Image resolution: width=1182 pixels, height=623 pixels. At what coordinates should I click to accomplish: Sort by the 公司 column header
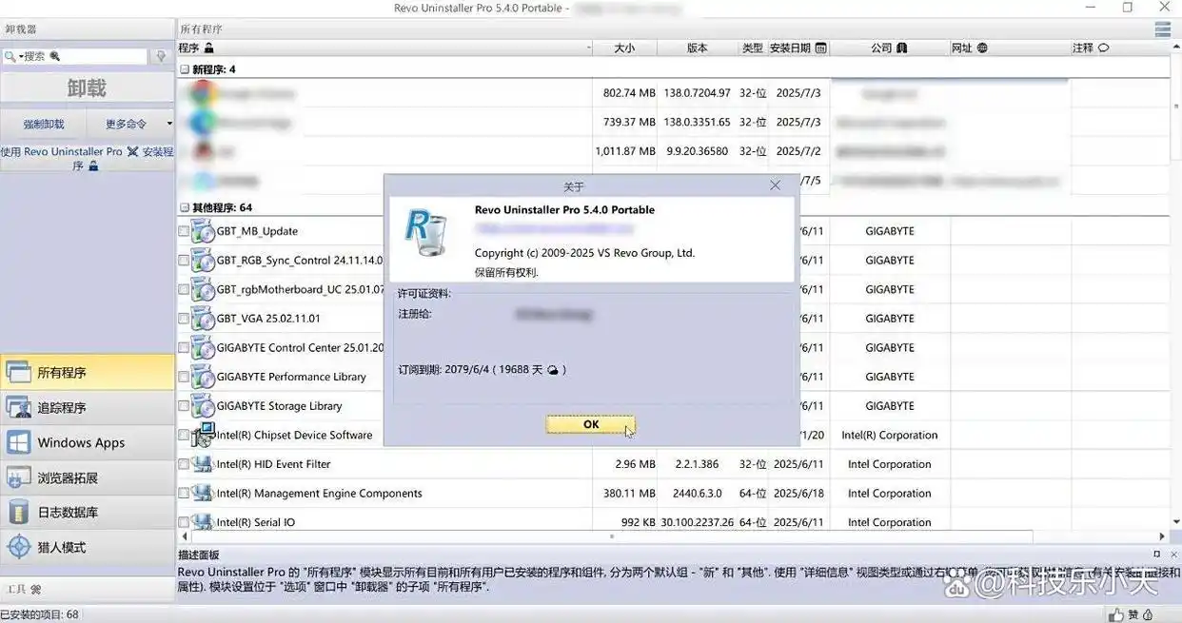pos(889,48)
